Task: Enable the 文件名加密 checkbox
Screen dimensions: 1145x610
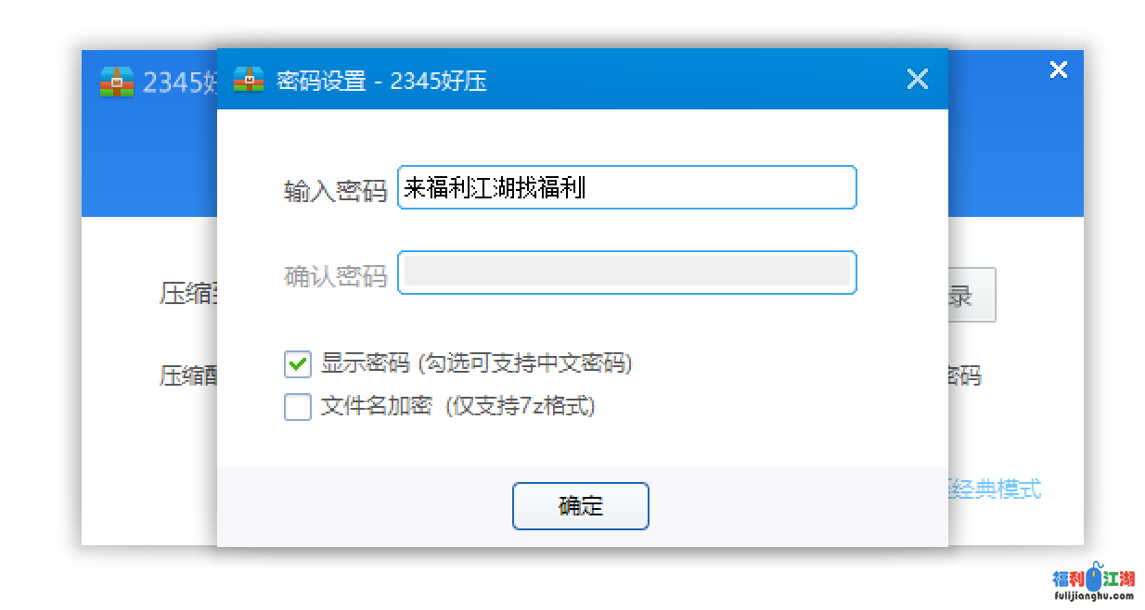Action: click(x=298, y=407)
